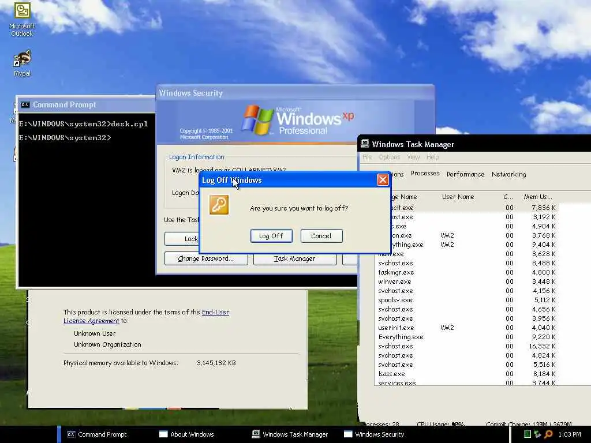Click the desk.cpl command line in Command Prompt

(83, 124)
